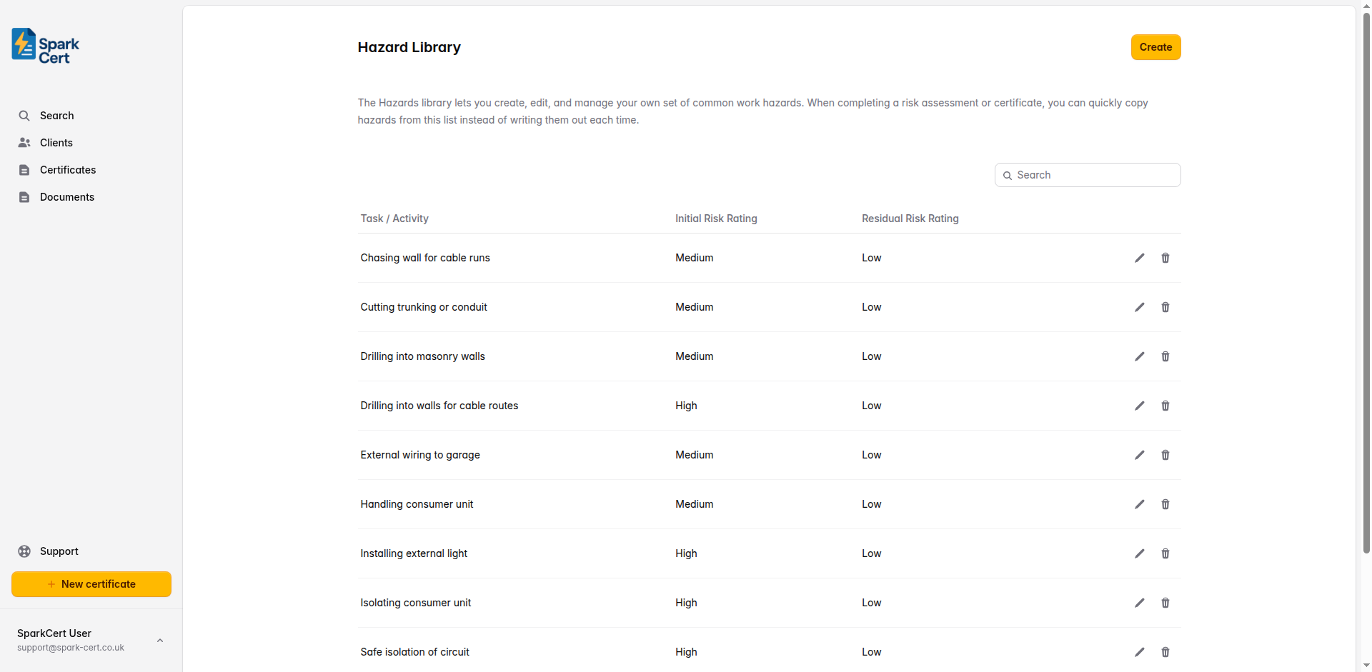The image size is (1372, 672).
Task: Click the Clients people icon
Action: (24, 142)
